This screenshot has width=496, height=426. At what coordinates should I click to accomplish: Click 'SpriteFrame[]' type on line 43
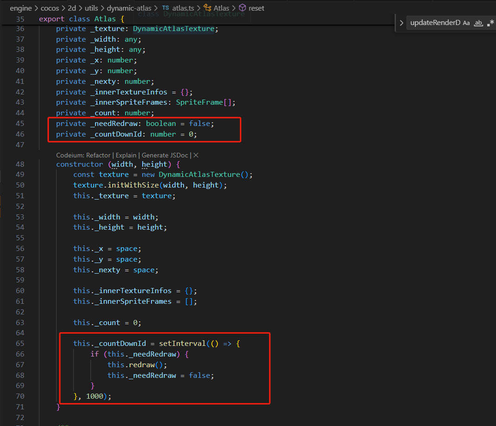click(x=204, y=102)
